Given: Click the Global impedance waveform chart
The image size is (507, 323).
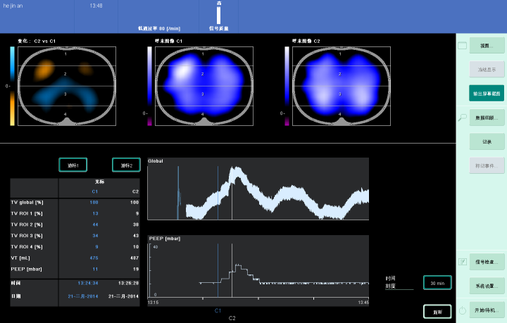Looking at the screenshot, I should tap(258, 189).
